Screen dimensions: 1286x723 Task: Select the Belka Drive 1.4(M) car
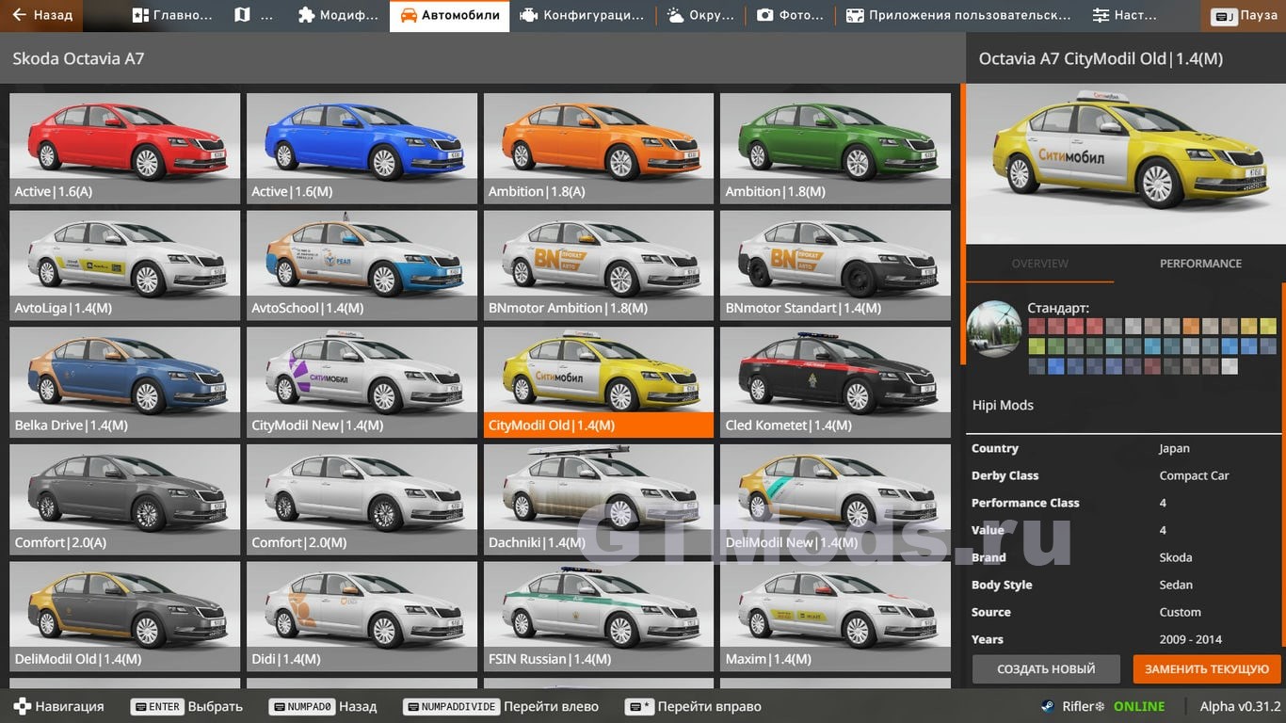[124, 382]
